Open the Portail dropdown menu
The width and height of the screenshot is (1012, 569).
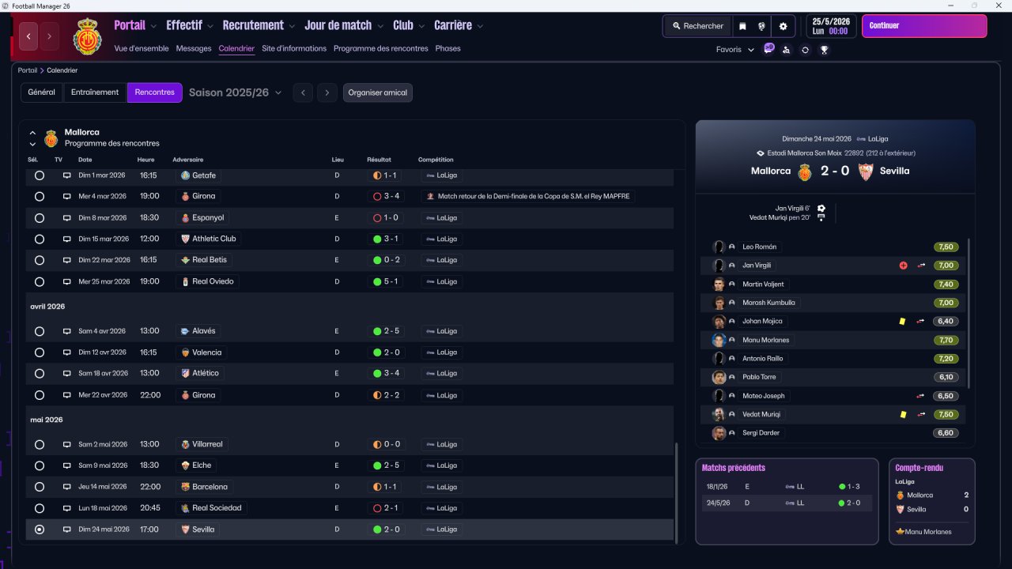[135, 25]
